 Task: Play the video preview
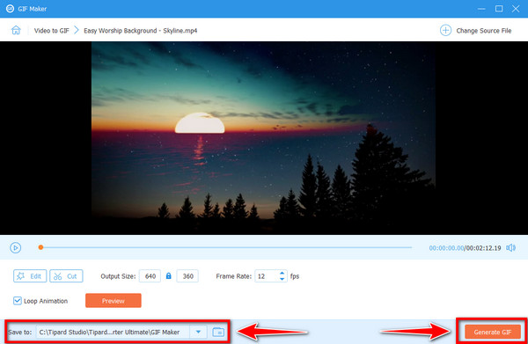tap(16, 248)
